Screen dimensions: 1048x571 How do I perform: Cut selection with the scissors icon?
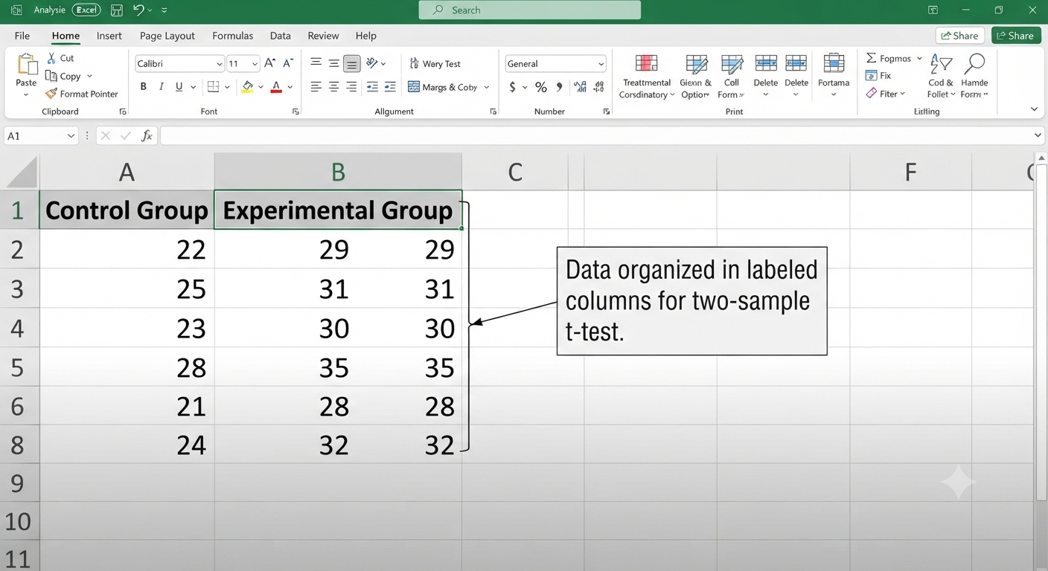pos(51,58)
